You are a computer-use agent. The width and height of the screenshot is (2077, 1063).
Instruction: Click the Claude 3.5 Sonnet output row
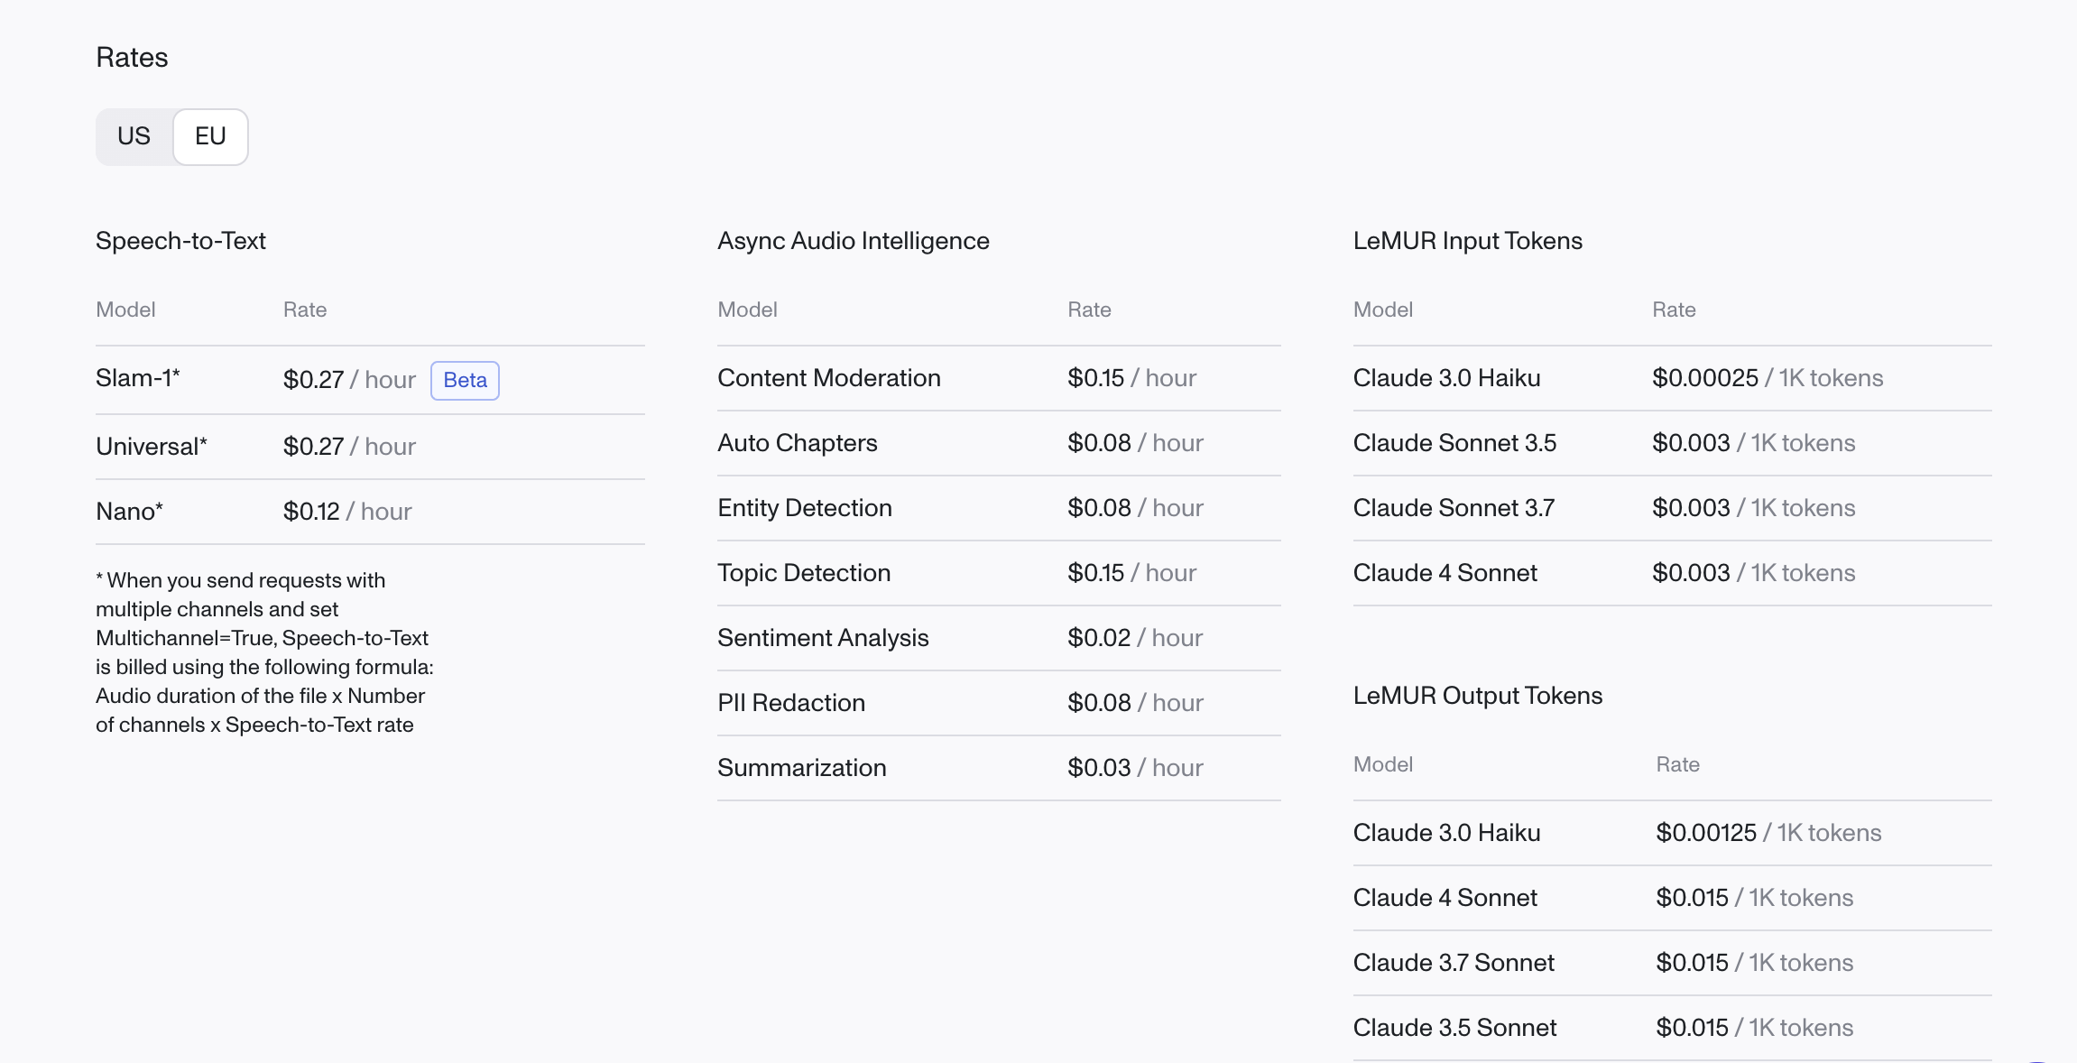(x=1673, y=1028)
